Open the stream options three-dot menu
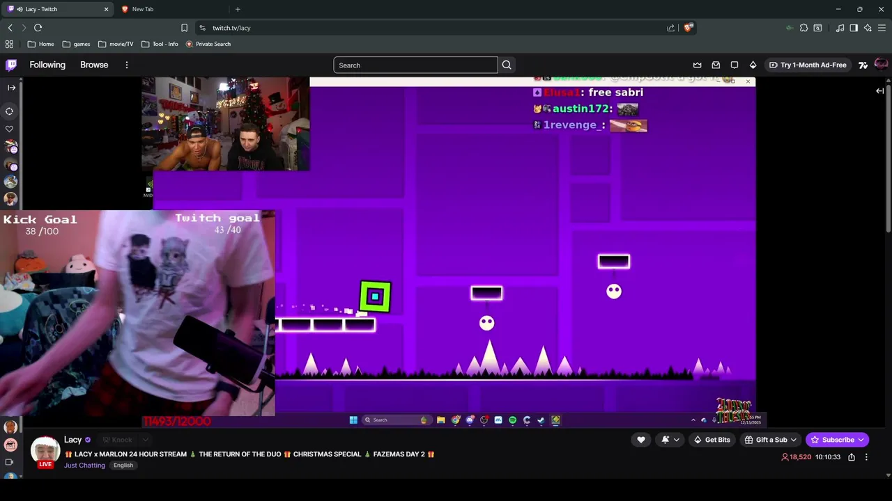 tap(866, 457)
